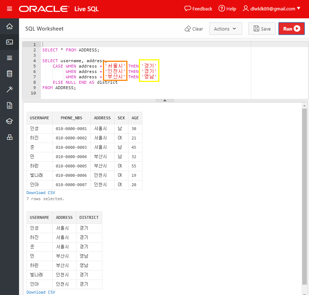
Task: Clear the worksheet
Action: pyautogui.click(x=194, y=29)
